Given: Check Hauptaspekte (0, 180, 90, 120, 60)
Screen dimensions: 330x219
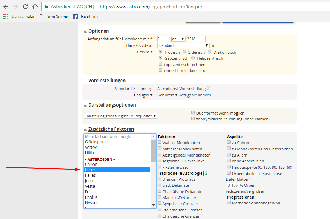Looking at the screenshot, I should (x=229, y=167).
